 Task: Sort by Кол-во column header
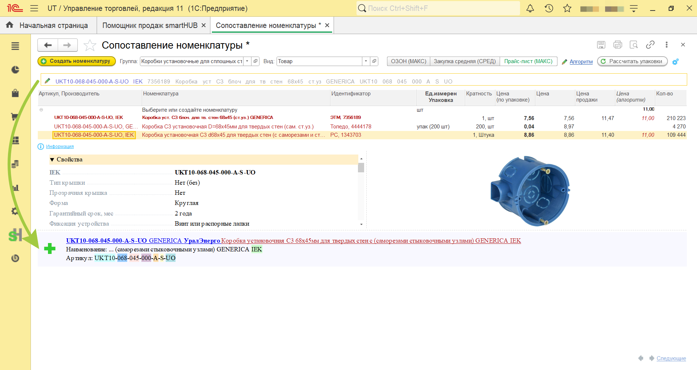[x=670, y=98]
